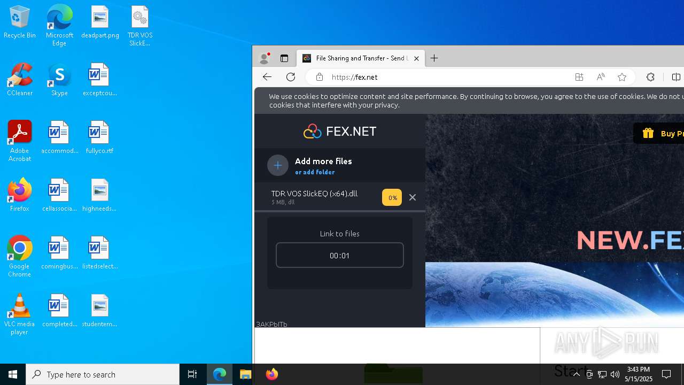
Task: Select comingbus Word document on desktop
Action: [59, 253]
